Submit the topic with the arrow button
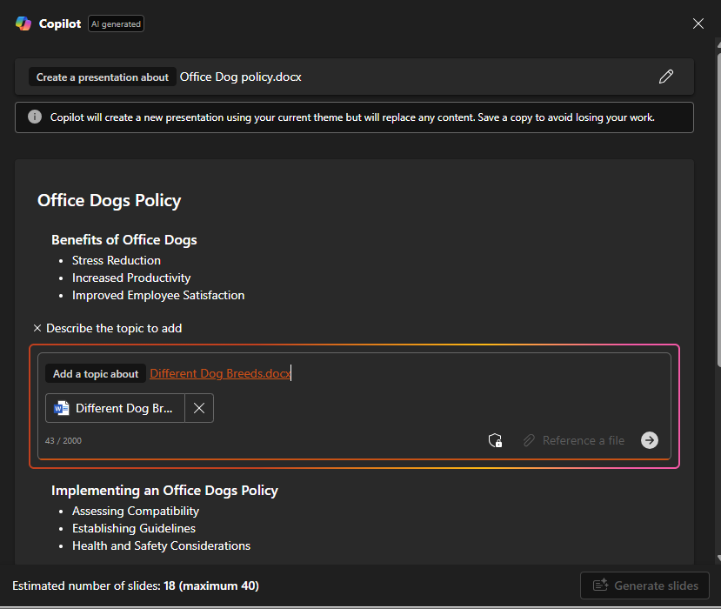Viewport: 721px width, 609px height. pos(650,440)
